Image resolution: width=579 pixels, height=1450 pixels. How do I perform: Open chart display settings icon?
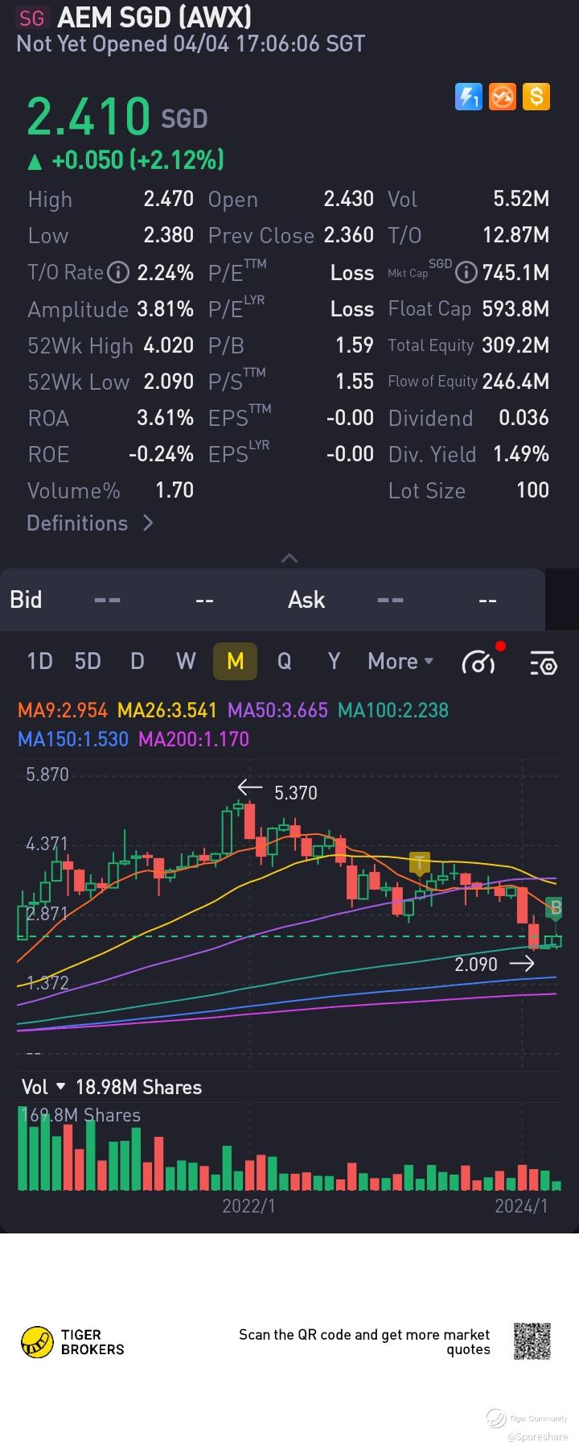point(544,662)
